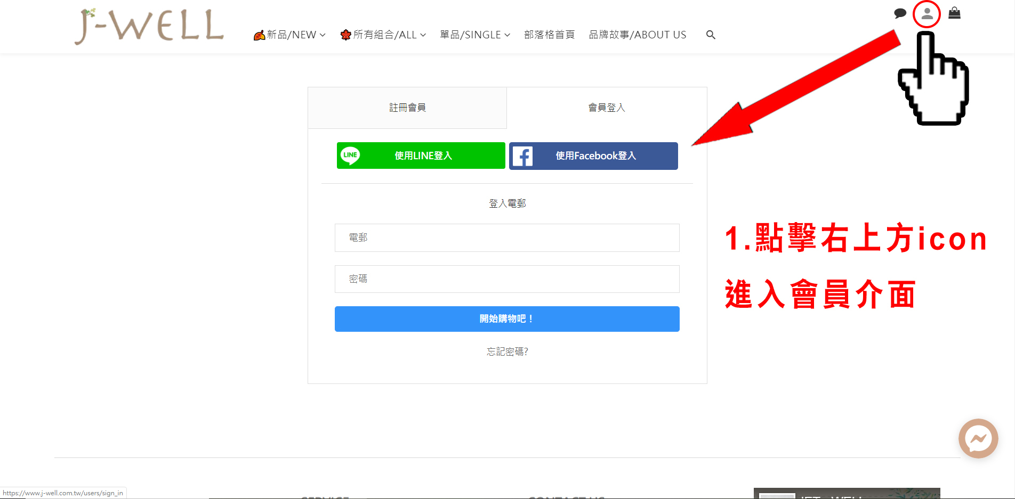This screenshot has height=499, width=1015.
Task: Open the shopping bag cart icon
Action: point(954,13)
